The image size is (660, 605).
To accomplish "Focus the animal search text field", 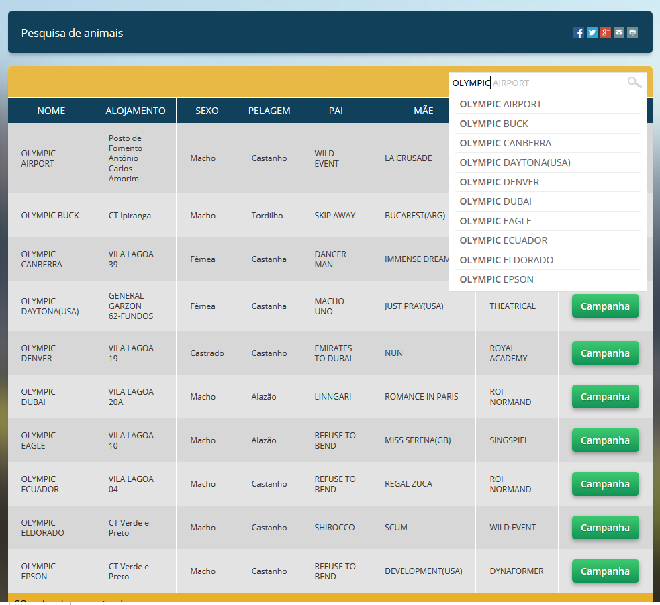I will (538, 83).
